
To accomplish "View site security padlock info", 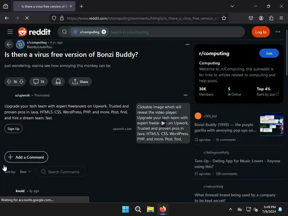I will coord(62,18).
